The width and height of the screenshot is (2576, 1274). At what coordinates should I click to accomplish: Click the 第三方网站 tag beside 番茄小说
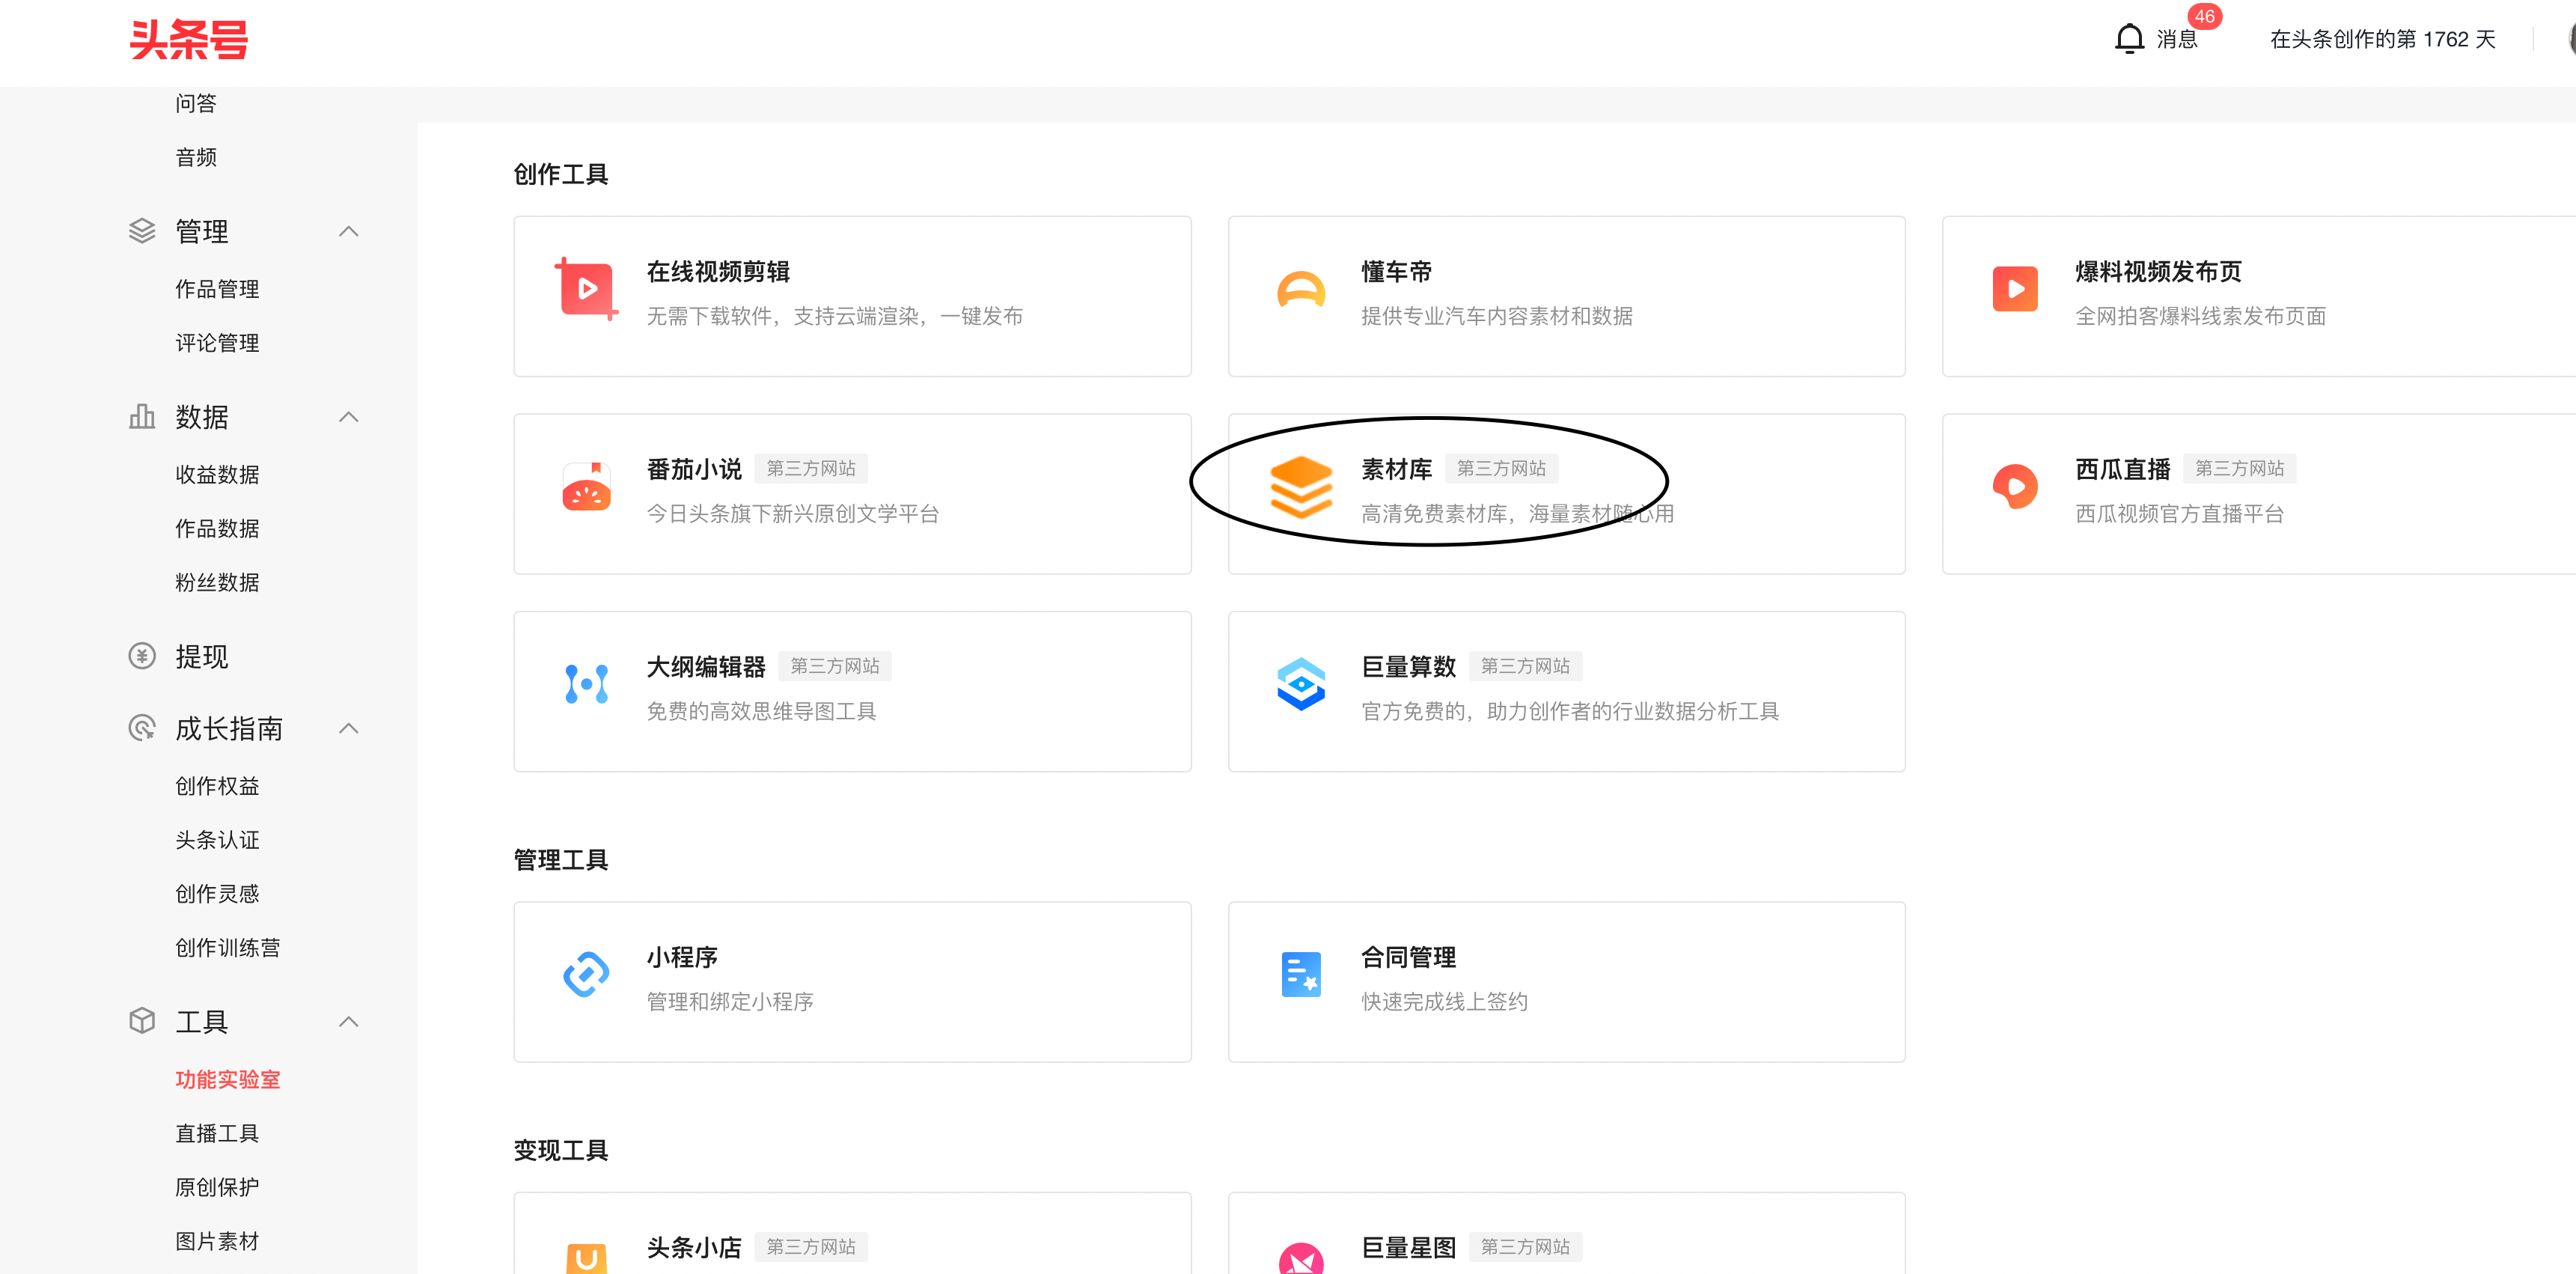pos(811,468)
